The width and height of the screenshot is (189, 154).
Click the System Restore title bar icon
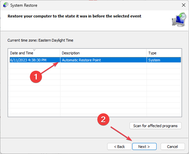click(x=5, y=5)
